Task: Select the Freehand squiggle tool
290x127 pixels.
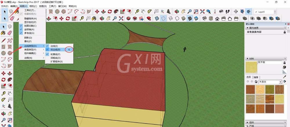Action: [10, 40]
